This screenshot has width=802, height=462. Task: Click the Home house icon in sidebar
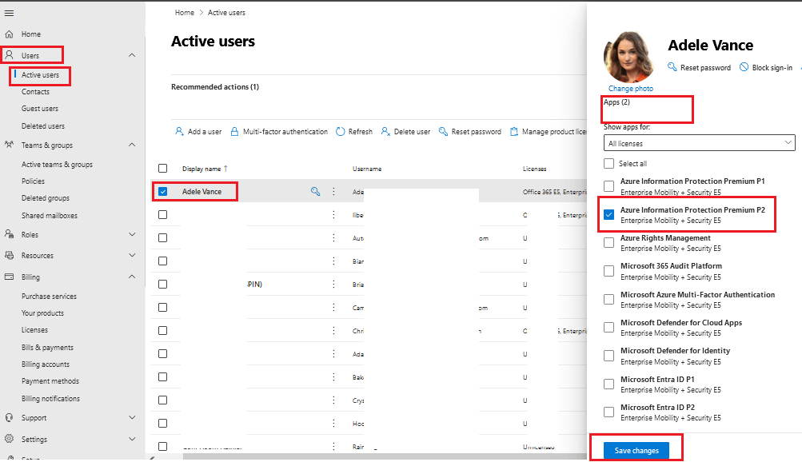pyautogui.click(x=10, y=34)
